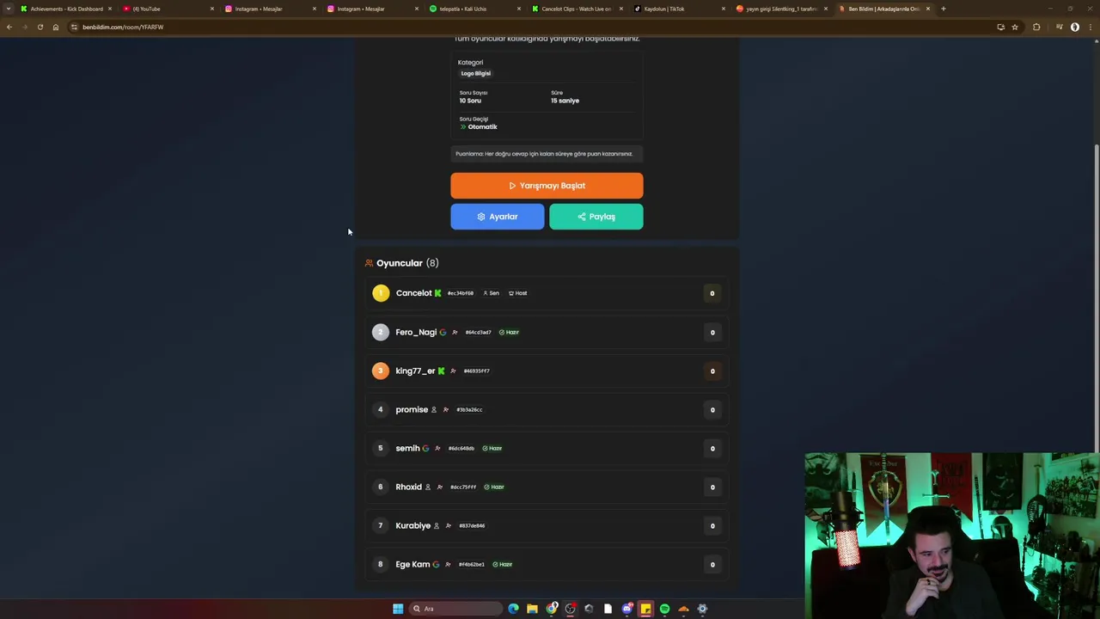
Task: Click Hazır status for semih
Action: [492, 449]
